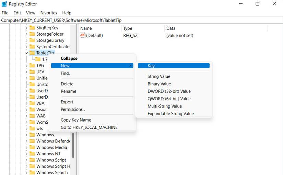Click the Windows Script folder icon
Viewport: 283px width, 175px height.
(x=32, y=160)
